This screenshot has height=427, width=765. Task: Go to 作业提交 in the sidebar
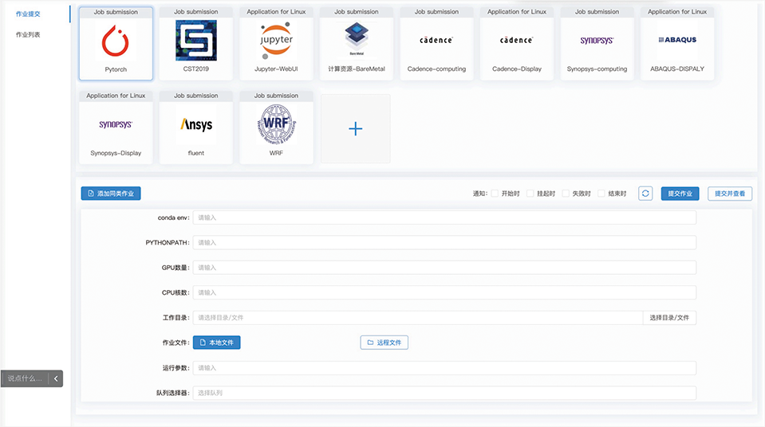[x=28, y=14]
